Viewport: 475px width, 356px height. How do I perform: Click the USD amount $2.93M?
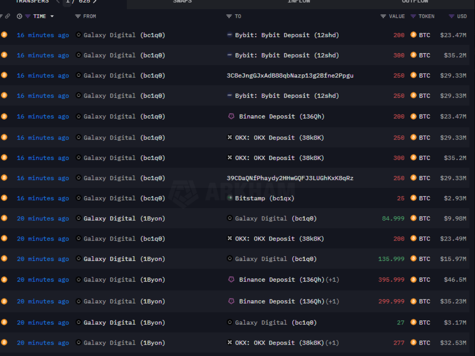pos(455,198)
